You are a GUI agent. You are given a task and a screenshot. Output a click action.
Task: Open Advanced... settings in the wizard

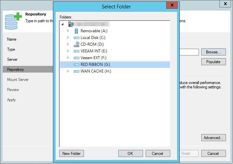coord(213,138)
